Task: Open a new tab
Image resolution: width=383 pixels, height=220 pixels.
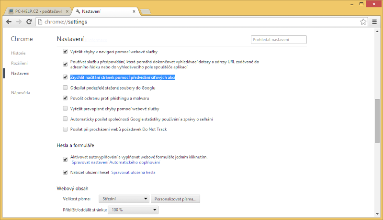Action: (146, 11)
